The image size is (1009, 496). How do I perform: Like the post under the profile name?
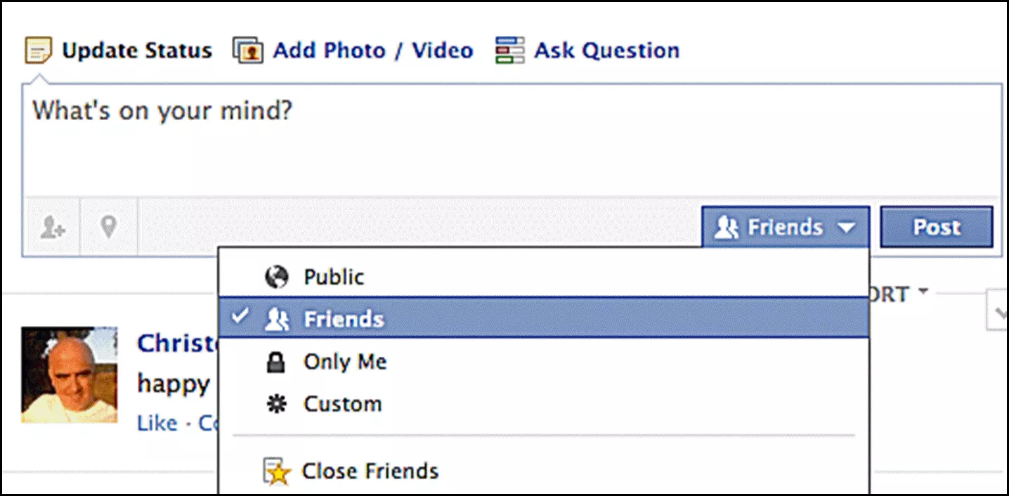(157, 424)
